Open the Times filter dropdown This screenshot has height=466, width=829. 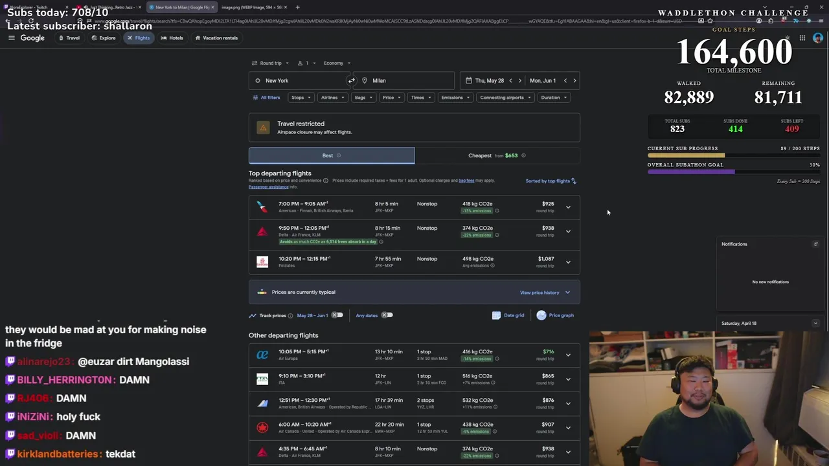pos(421,98)
